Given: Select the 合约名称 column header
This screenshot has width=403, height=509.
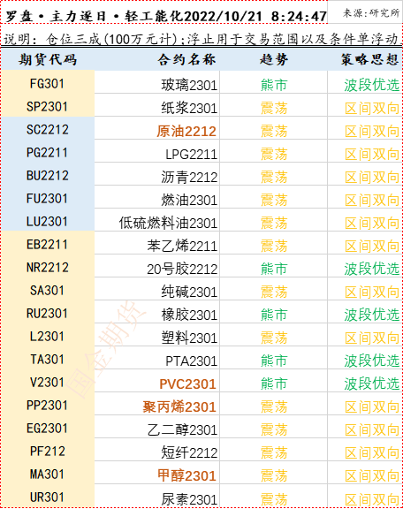Looking at the screenshot, I should pos(186,60).
